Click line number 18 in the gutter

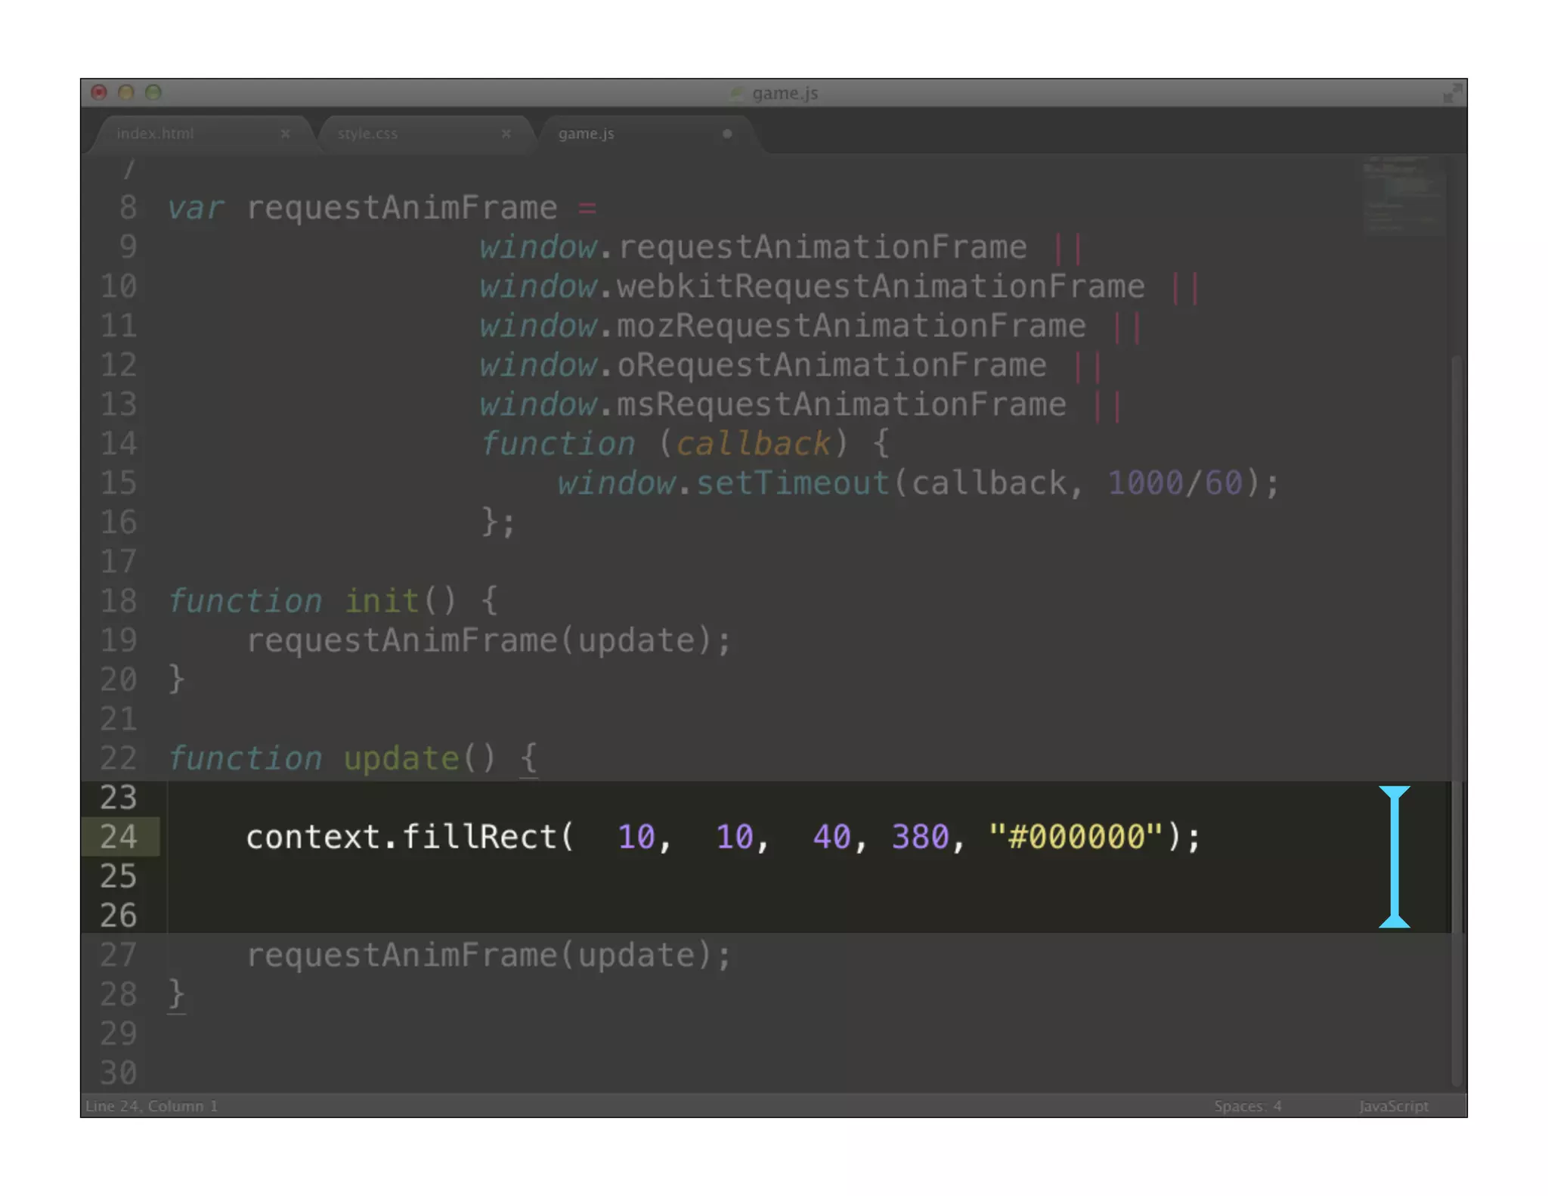coord(119,601)
